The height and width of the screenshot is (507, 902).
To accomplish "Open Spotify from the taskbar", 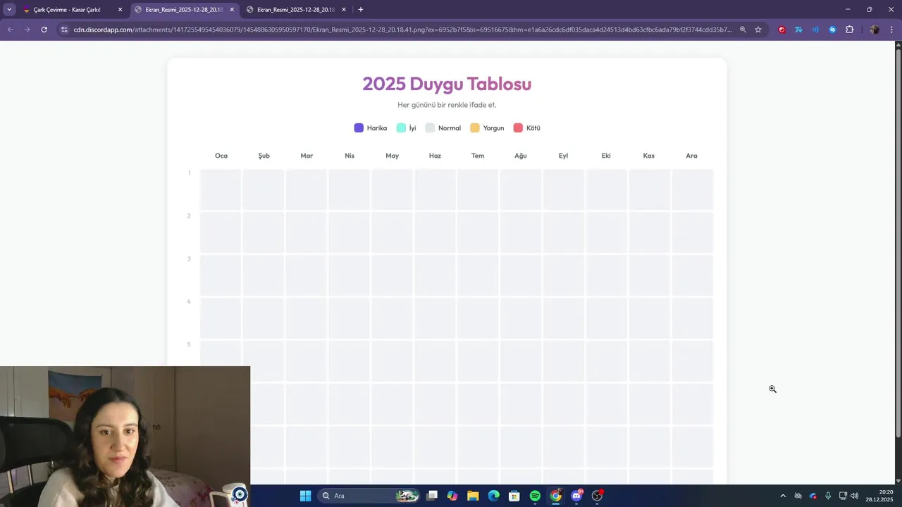I will click(535, 496).
